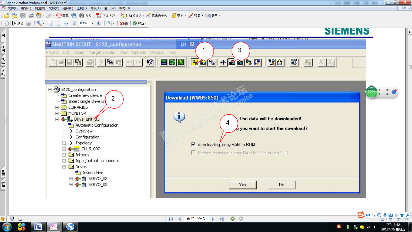Select Automatic Configuration in the tree
The height and width of the screenshot is (232, 412).
pos(97,125)
